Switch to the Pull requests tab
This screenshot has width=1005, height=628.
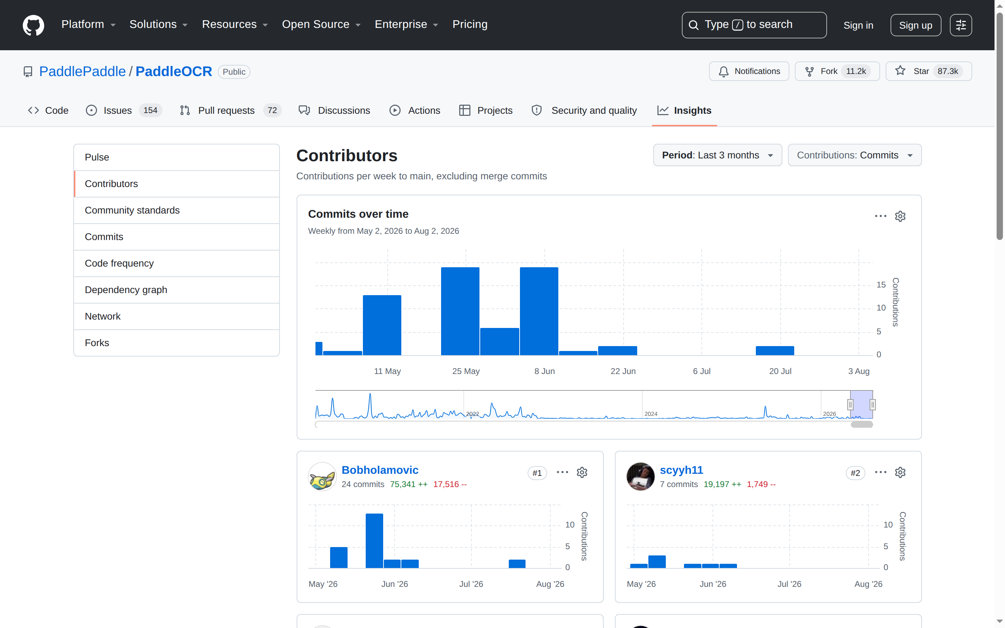(230, 111)
